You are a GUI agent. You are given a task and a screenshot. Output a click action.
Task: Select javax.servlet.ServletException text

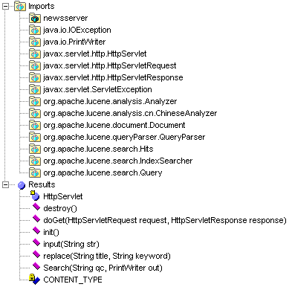point(97,89)
